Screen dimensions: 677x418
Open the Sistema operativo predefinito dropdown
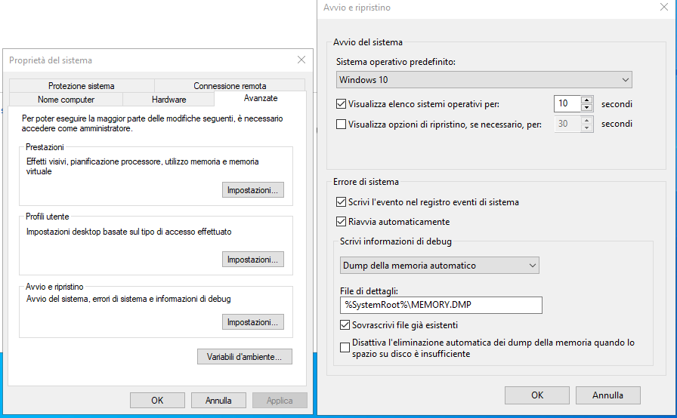coord(484,80)
